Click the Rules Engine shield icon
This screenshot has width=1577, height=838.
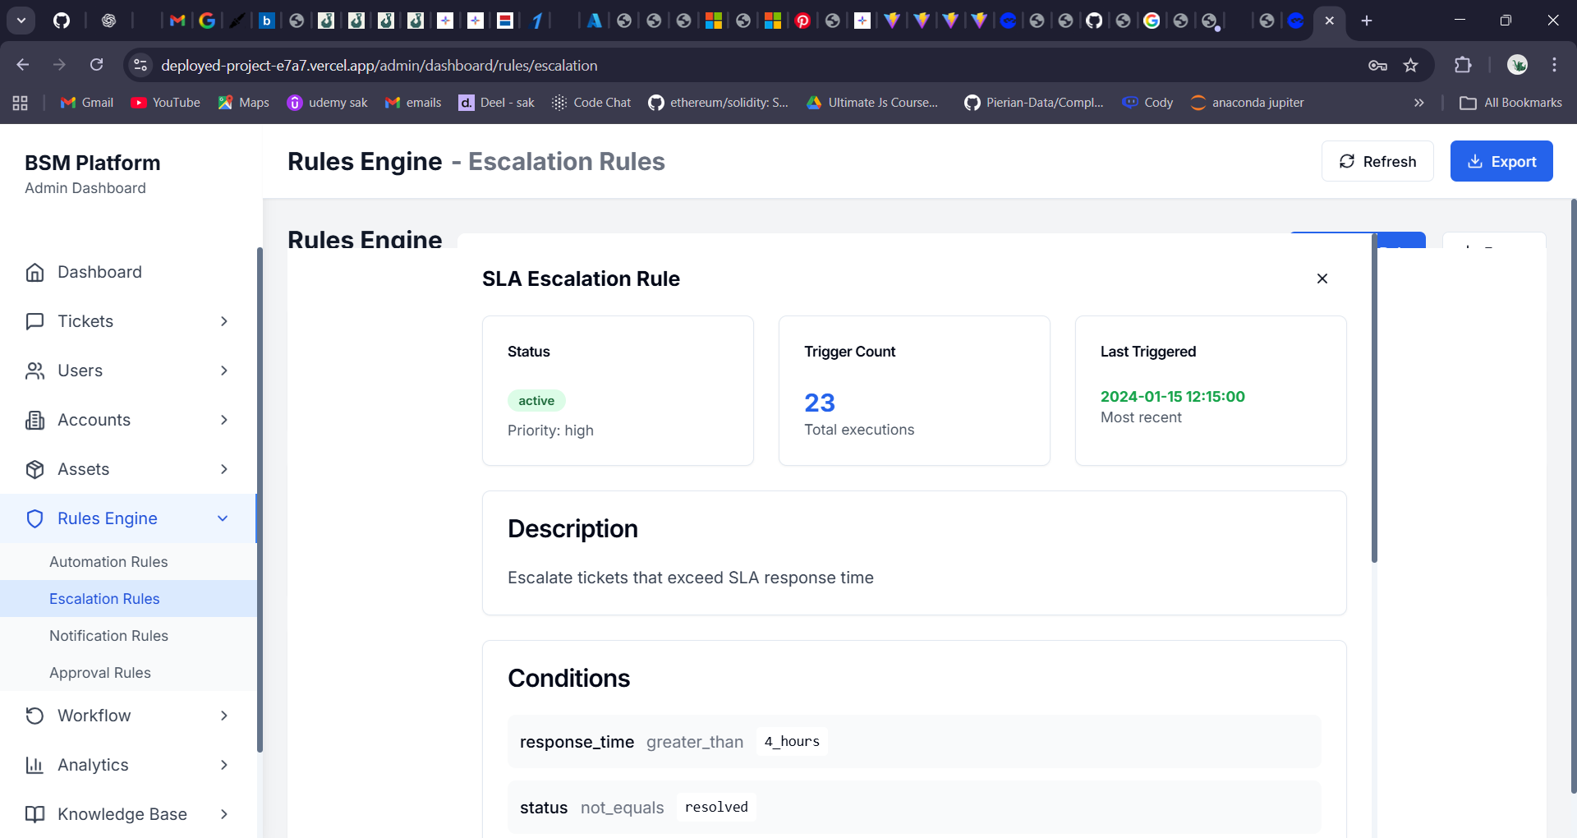point(34,518)
